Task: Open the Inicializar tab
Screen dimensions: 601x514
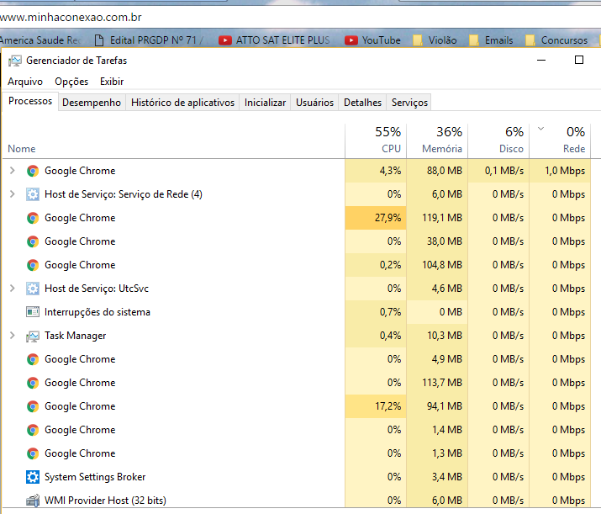Action: point(266,103)
